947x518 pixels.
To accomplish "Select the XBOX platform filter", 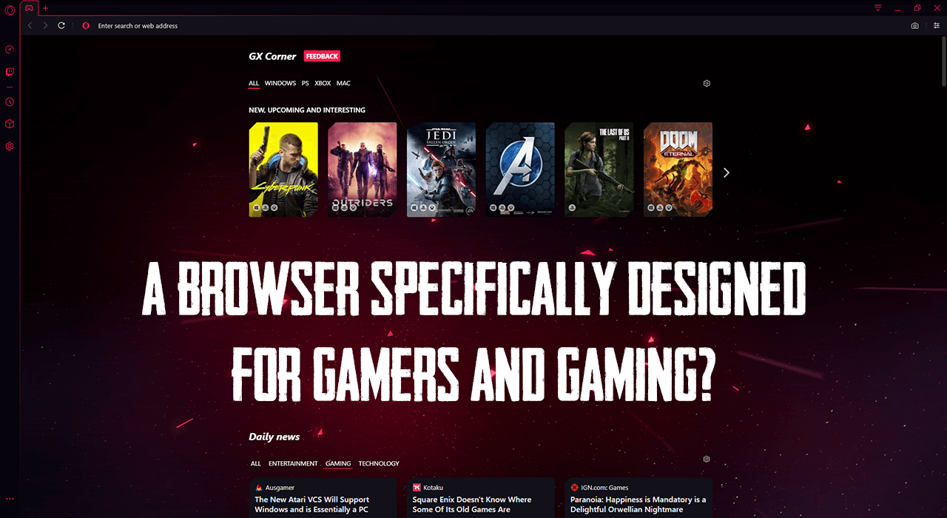I will 323,84.
